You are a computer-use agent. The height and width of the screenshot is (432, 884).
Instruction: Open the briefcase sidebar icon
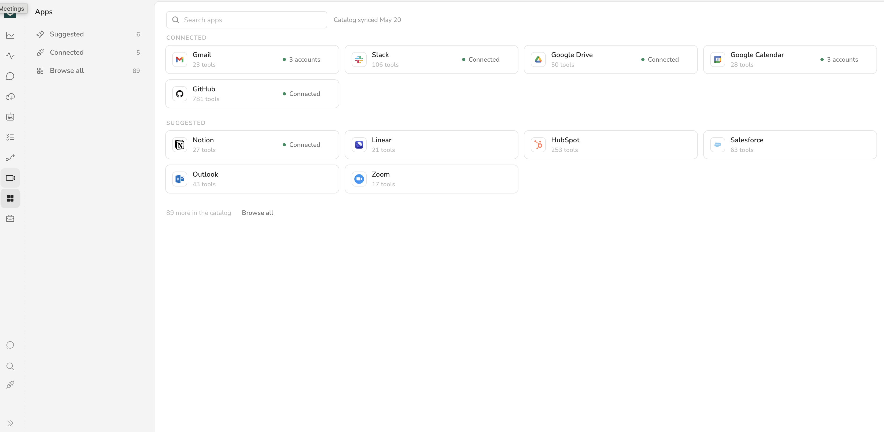coord(10,218)
